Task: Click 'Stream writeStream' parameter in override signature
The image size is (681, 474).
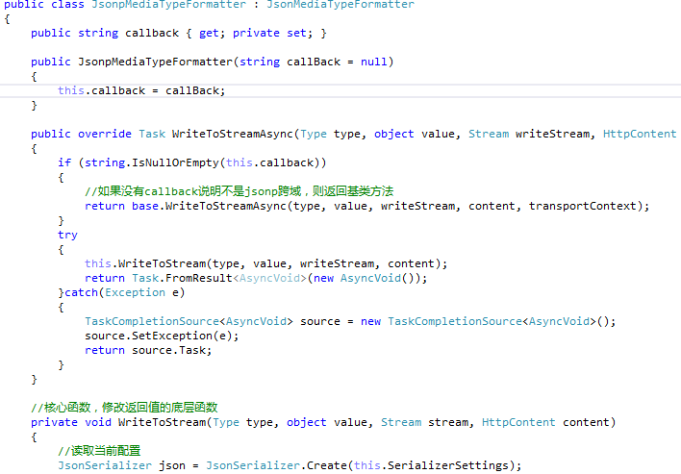Action: click(x=529, y=134)
